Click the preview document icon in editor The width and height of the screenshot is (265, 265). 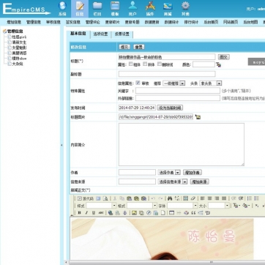click(105, 198)
